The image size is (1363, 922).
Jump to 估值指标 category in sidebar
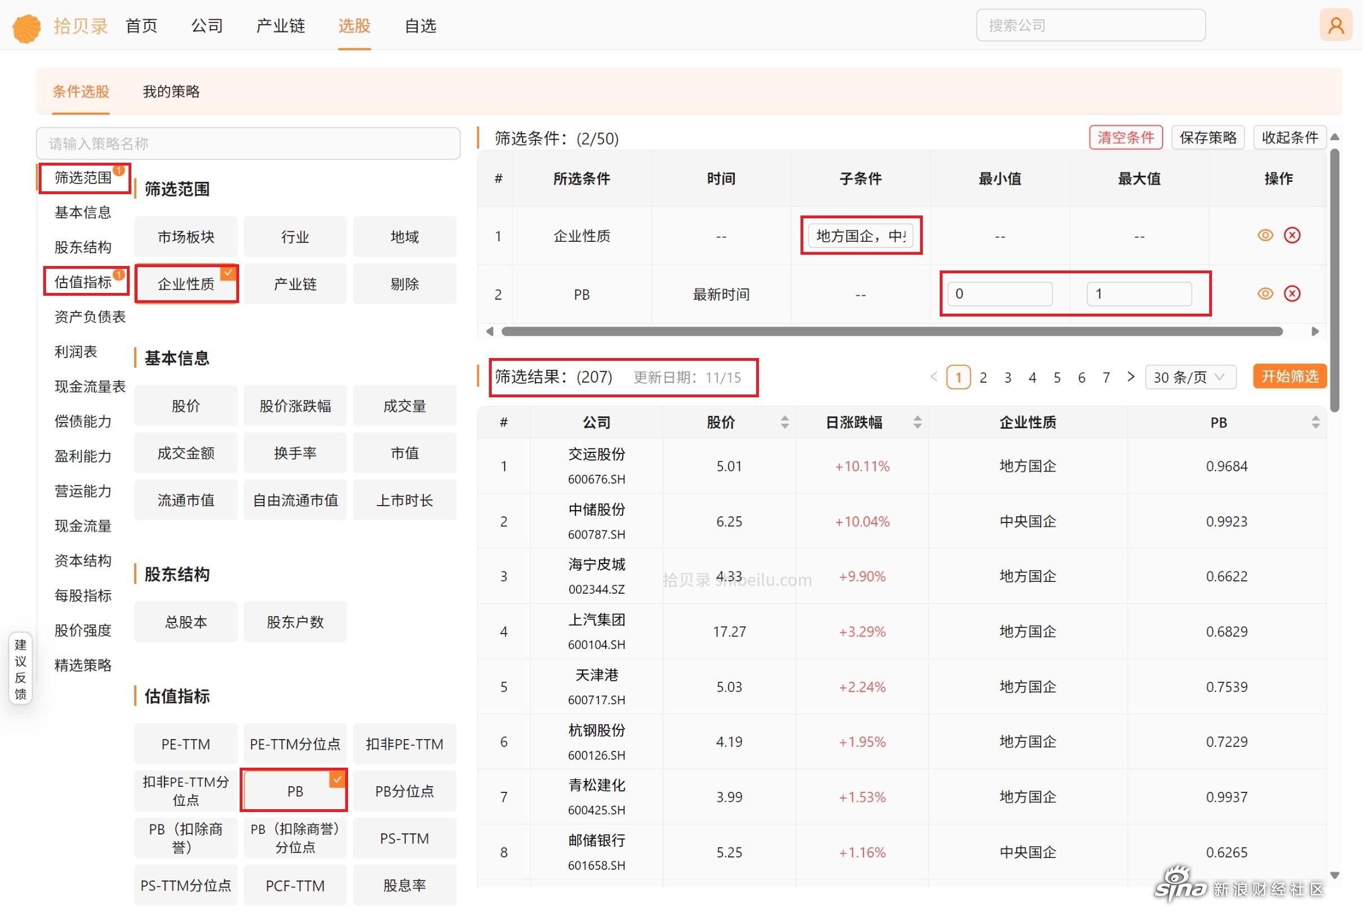(x=83, y=282)
